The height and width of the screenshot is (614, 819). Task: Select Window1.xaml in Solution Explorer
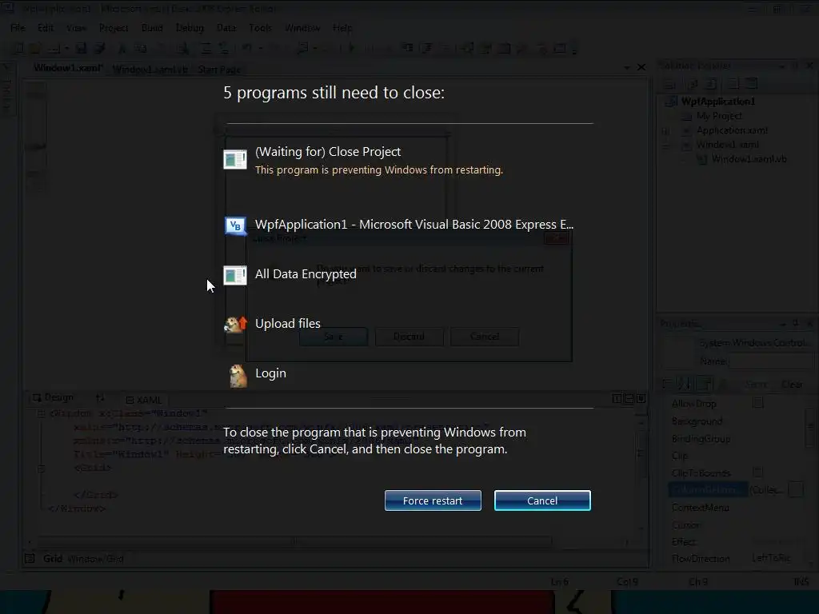tap(727, 145)
